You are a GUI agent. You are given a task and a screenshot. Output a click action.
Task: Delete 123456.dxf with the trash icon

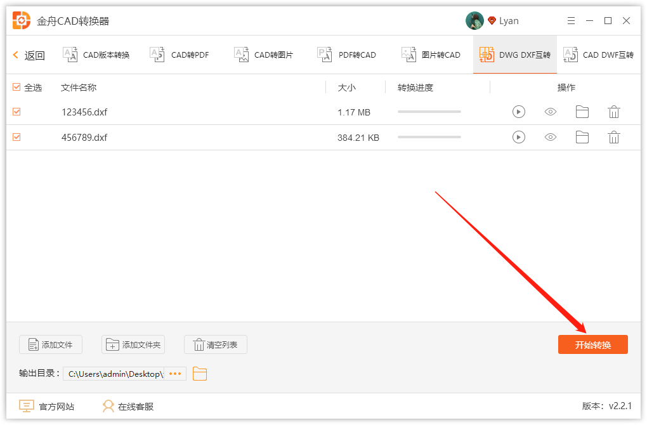[x=613, y=112]
